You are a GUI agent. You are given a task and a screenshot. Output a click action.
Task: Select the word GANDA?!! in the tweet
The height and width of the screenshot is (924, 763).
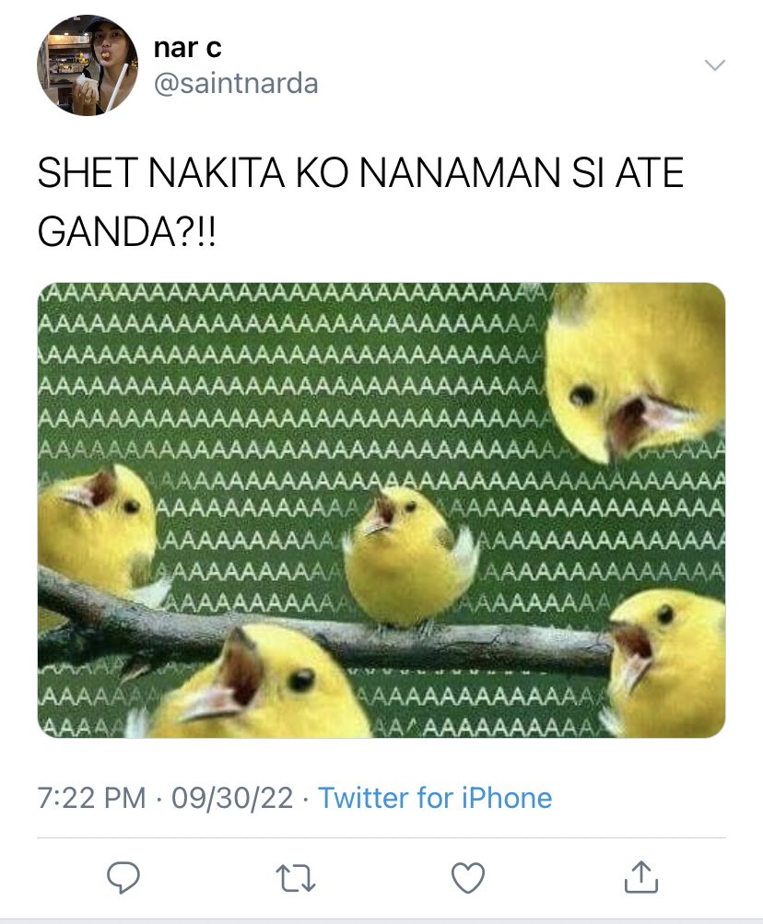coord(127,231)
